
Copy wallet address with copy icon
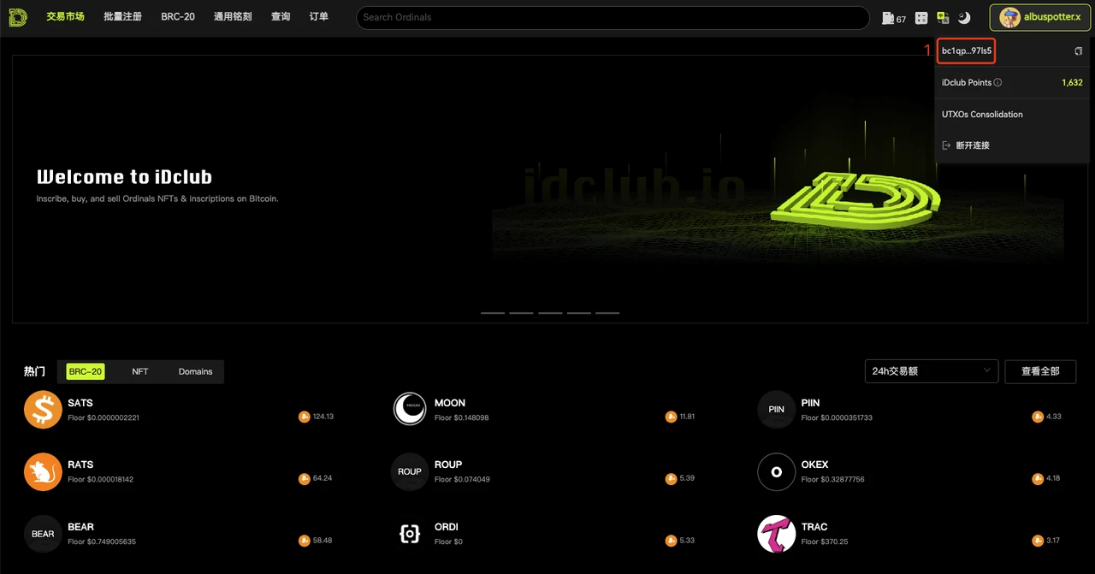pyautogui.click(x=1079, y=51)
